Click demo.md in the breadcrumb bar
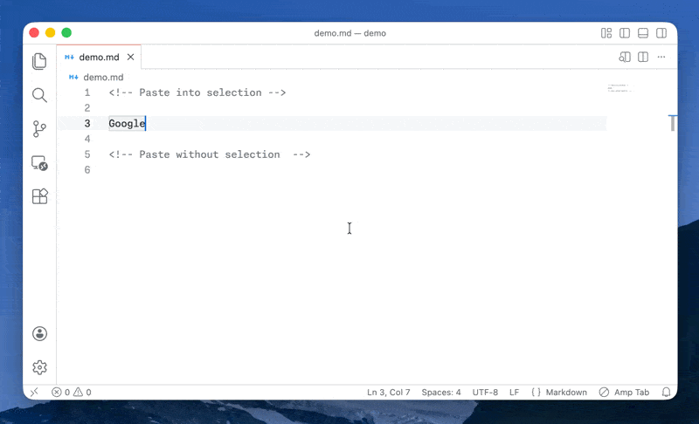Viewport: 699px width, 424px height. (x=103, y=77)
